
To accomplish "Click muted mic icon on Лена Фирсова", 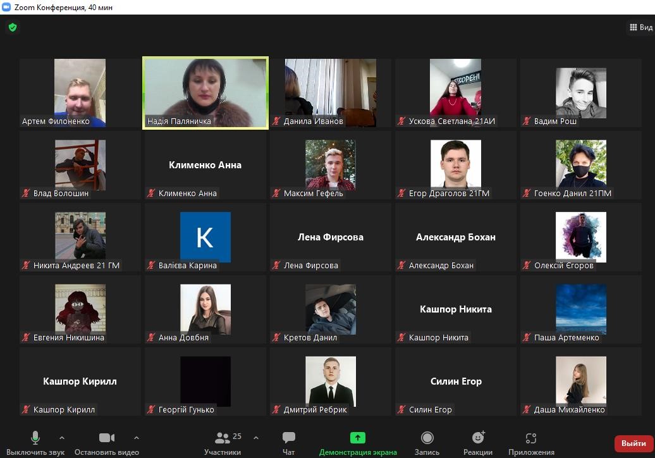I will click(x=276, y=265).
